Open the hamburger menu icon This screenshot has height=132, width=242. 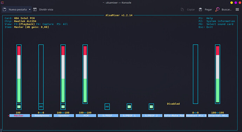237,9
